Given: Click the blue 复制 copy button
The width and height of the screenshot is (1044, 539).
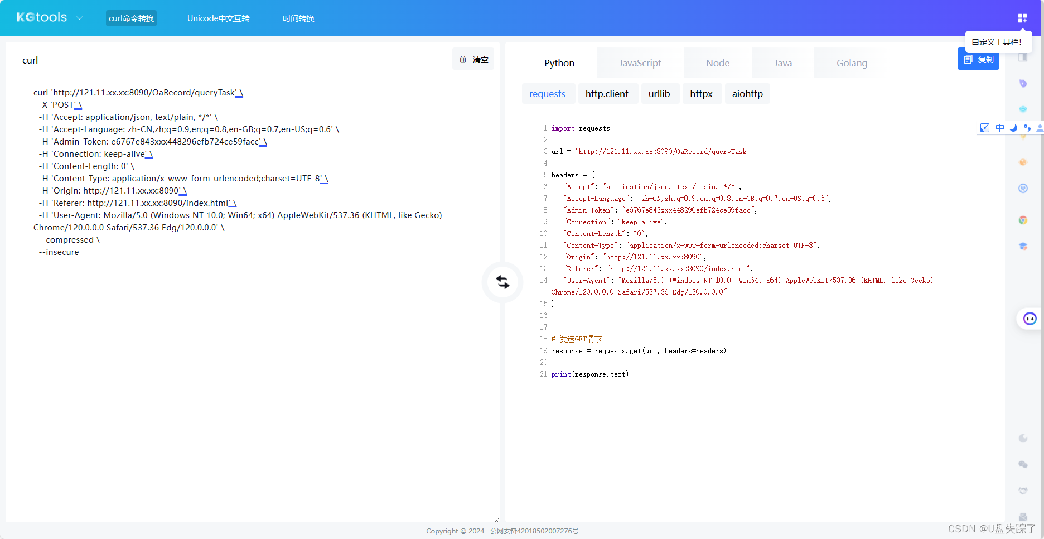Looking at the screenshot, I should (x=978, y=59).
